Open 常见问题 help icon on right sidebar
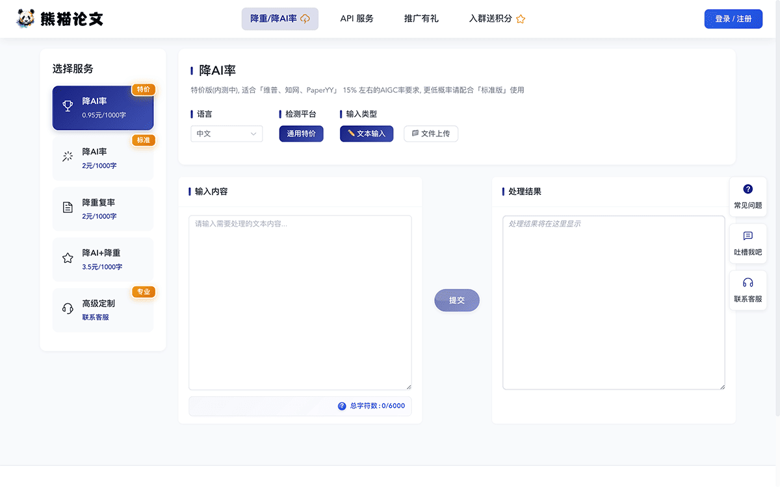The image size is (780, 487). click(747, 190)
